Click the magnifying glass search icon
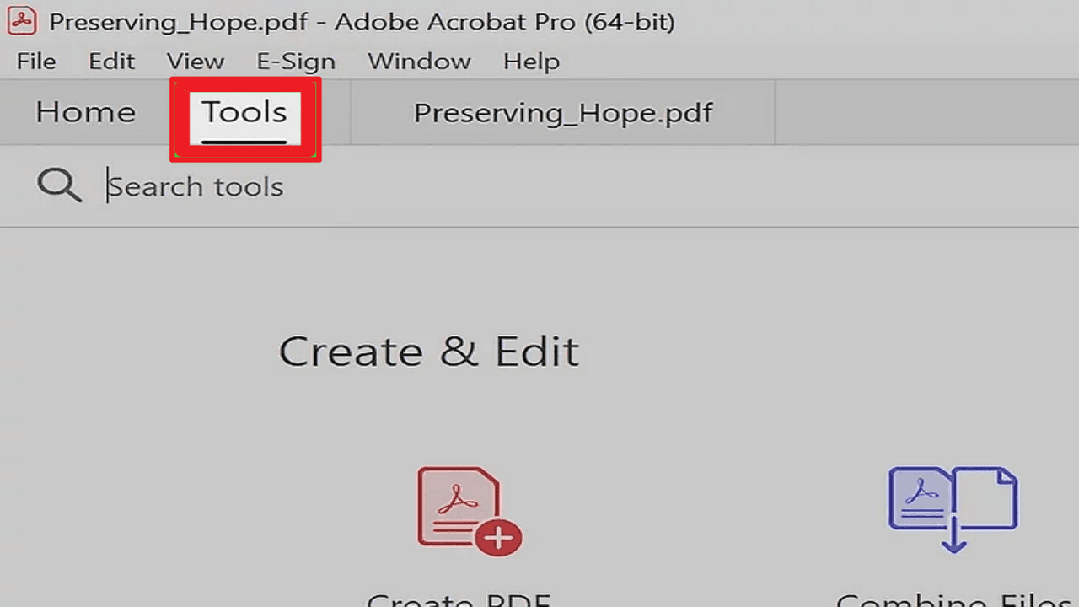The height and width of the screenshot is (607, 1079). click(x=59, y=185)
